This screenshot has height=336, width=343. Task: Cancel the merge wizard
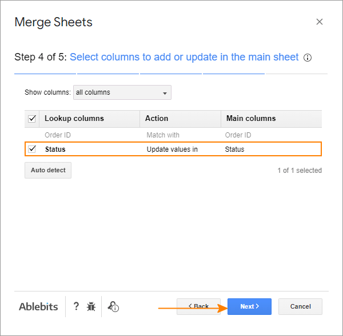[x=300, y=306]
